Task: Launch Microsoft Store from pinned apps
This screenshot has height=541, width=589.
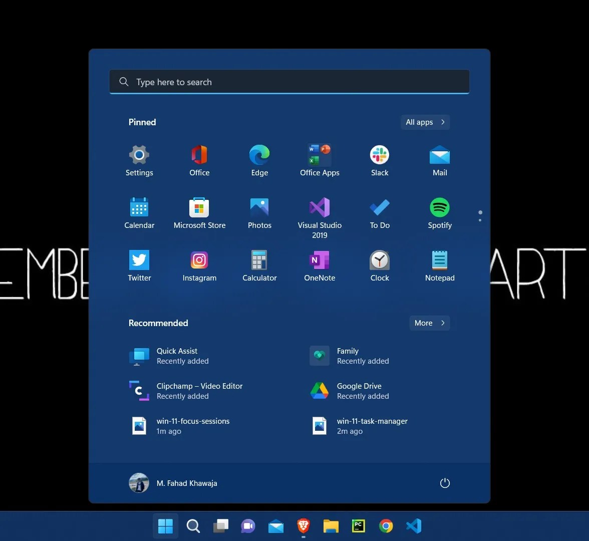Action: pyautogui.click(x=199, y=213)
